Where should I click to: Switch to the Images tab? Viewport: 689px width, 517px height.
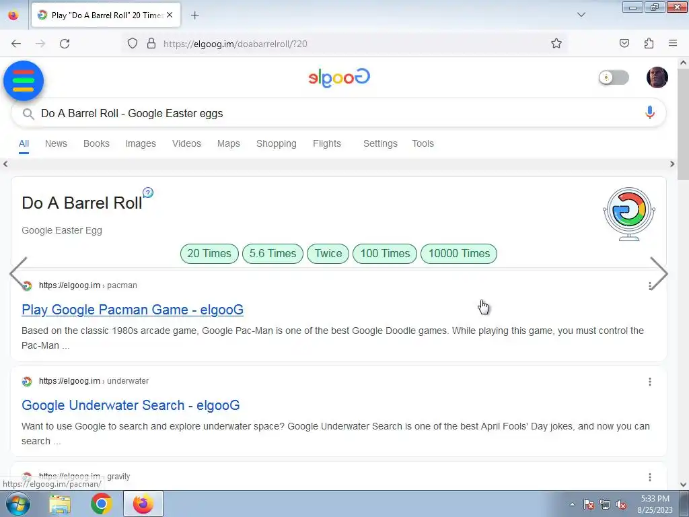point(141,144)
